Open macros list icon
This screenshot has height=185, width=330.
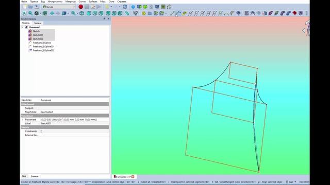[x=93, y=7]
